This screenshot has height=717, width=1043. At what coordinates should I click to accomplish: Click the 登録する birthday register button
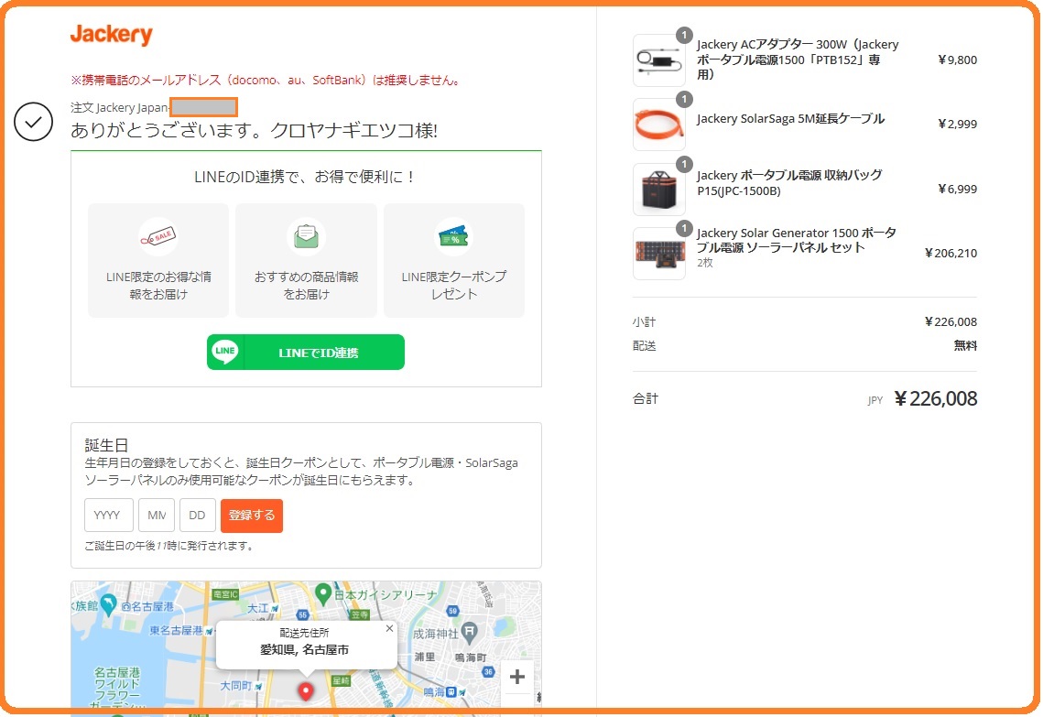(x=252, y=516)
